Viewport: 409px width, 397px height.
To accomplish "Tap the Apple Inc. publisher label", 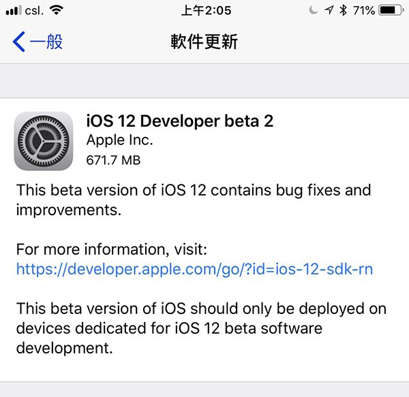I will pyautogui.click(x=120, y=141).
